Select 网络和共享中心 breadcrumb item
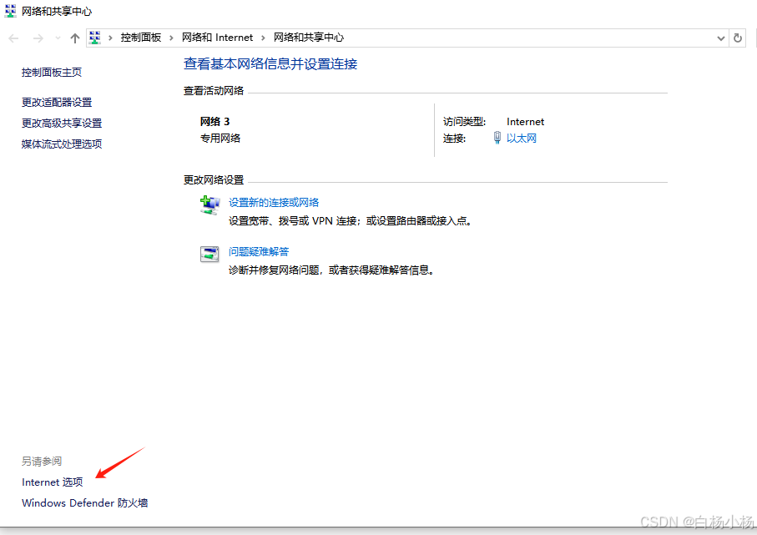 (309, 38)
